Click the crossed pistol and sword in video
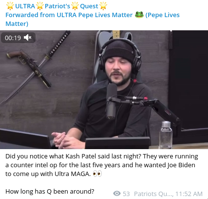 click(x=34, y=67)
